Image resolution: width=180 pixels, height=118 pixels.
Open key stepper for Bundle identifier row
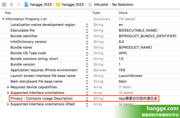click(87, 37)
